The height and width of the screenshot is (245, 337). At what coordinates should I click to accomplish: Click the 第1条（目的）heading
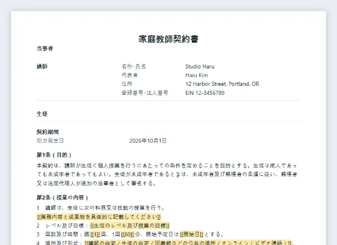tap(54, 155)
